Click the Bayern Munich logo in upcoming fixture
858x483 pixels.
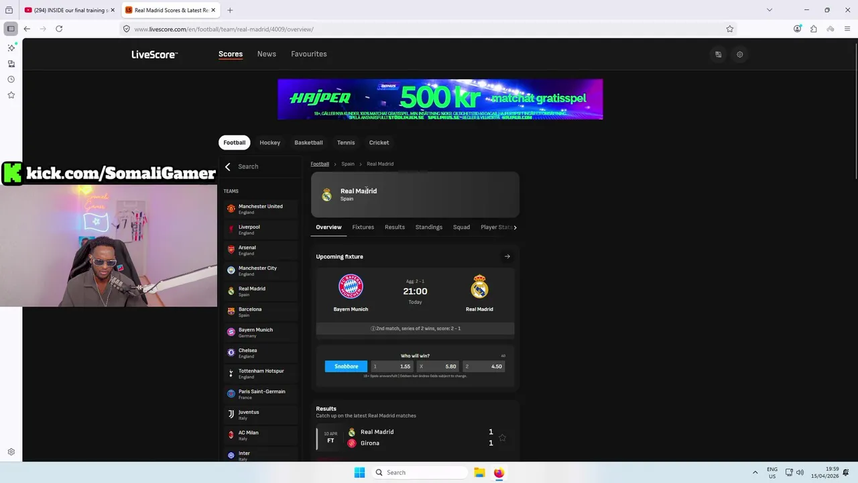[351, 286]
